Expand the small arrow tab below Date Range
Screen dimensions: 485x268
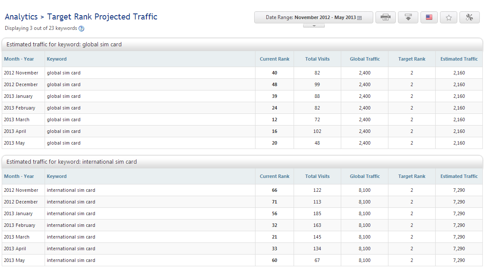pos(314,26)
